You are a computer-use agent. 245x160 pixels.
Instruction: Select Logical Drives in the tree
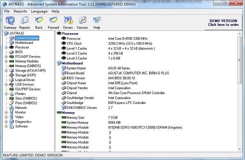[25, 80]
